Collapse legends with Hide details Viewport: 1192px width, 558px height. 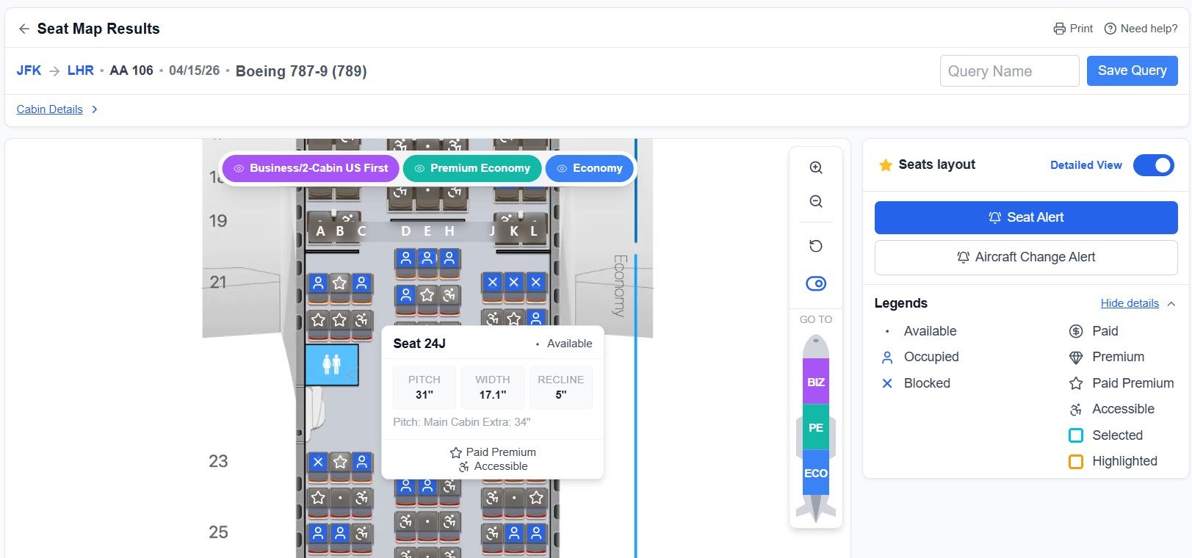coord(1130,303)
